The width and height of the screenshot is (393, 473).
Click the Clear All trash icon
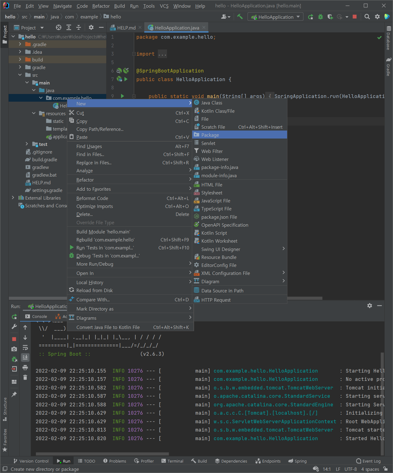point(25,377)
